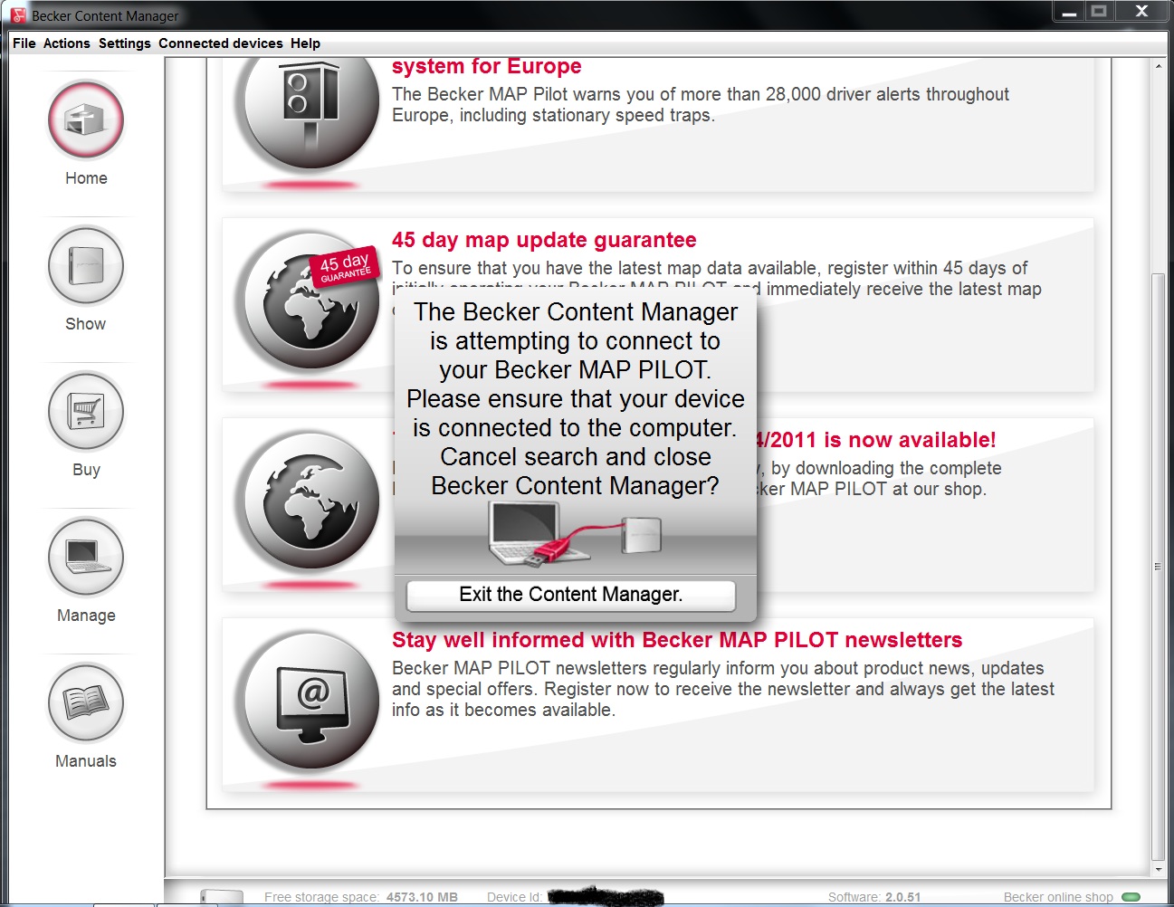The image size is (1174, 907).
Task: Click the newsletter @ monitor icon
Action: pyautogui.click(x=308, y=701)
